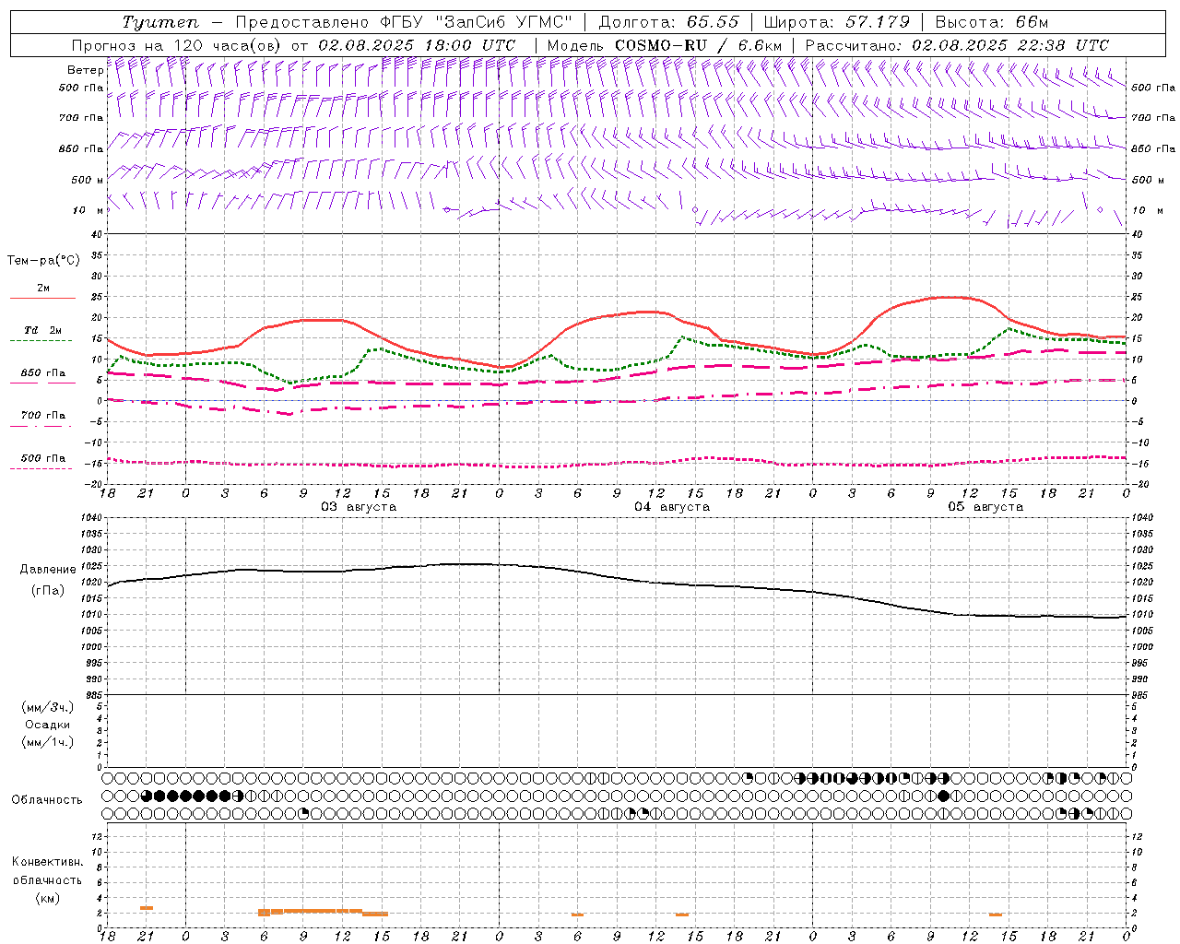Select the (мм/3ч.) precipitation unit label
Screen dimensions: 1180x944
coord(47,707)
